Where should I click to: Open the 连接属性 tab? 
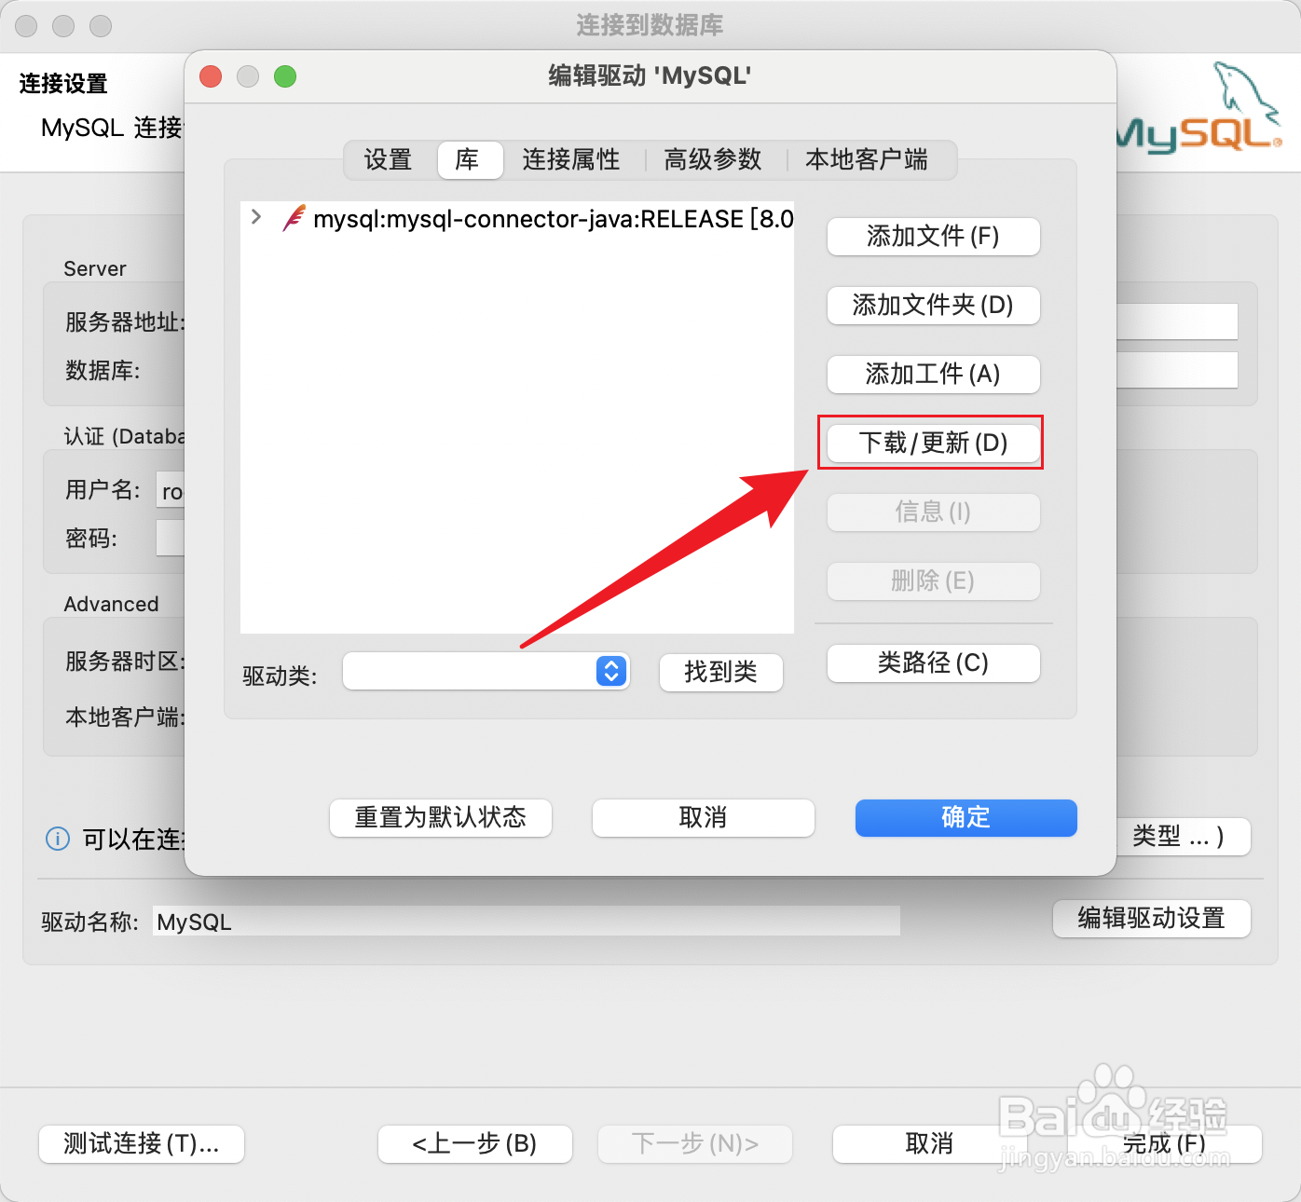pos(571,159)
